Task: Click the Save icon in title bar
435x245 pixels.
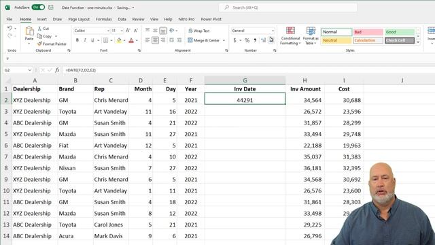Action: (x=51, y=7)
